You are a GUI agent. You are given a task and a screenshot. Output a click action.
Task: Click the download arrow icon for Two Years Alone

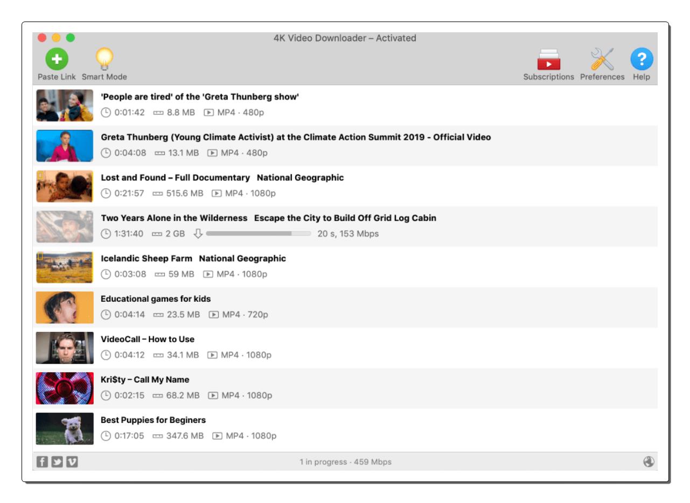(x=198, y=233)
